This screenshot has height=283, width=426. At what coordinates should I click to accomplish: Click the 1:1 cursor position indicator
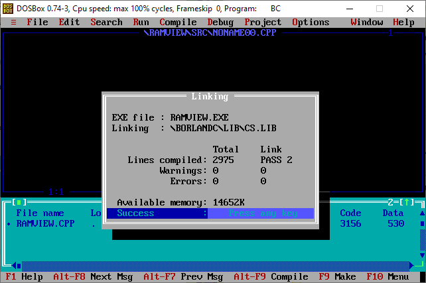click(x=56, y=192)
